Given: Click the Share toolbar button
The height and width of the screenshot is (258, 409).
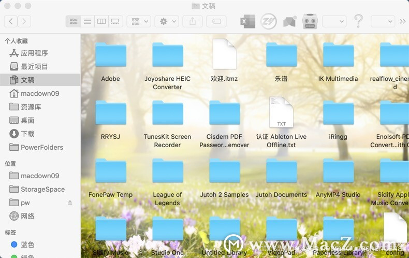Looking at the screenshot, I should point(193,21).
